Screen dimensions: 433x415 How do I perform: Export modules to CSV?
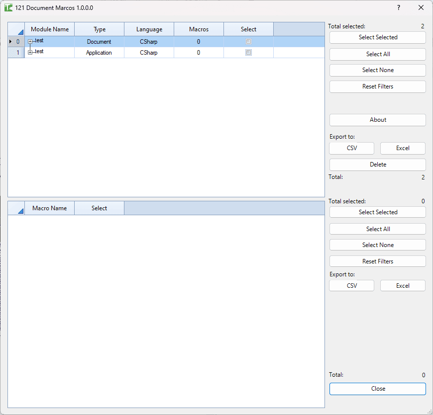[x=351, y=148]
